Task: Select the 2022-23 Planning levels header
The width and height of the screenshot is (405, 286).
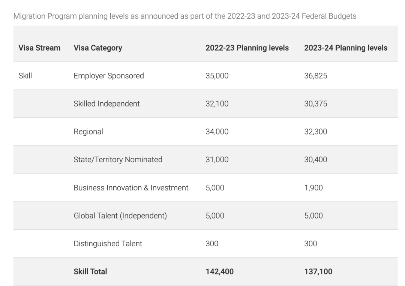Action: click(x=247, y=48)
